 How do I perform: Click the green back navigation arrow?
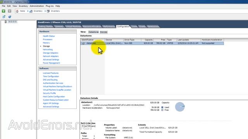[3, 11]
